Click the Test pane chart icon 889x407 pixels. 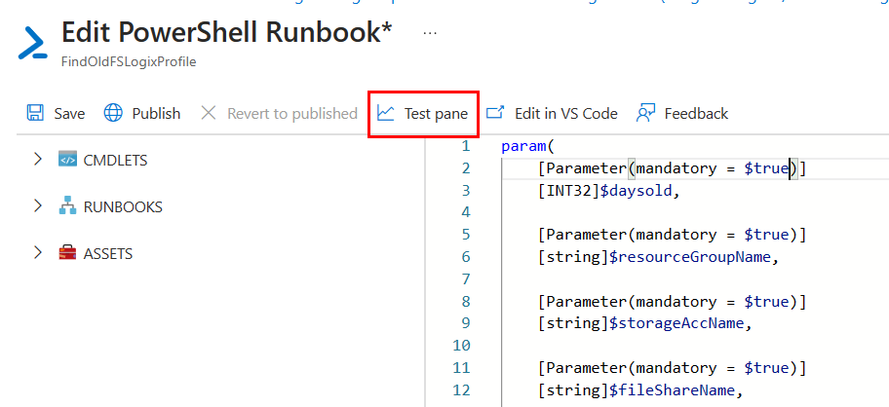386,113
